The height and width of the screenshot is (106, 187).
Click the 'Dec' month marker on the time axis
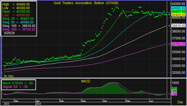click(16, 101)
